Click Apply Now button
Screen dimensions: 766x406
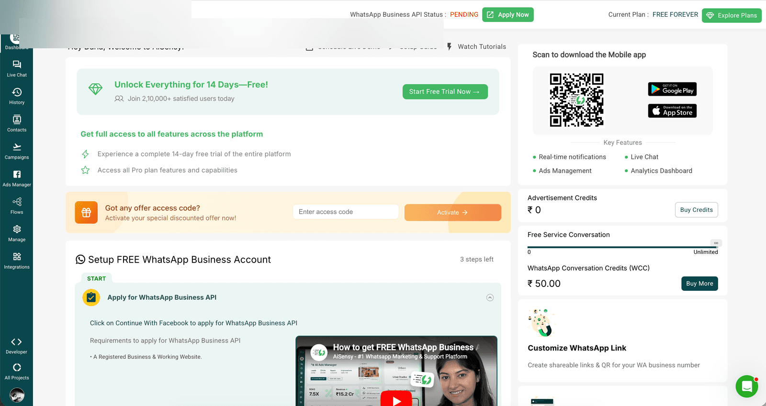508,15
